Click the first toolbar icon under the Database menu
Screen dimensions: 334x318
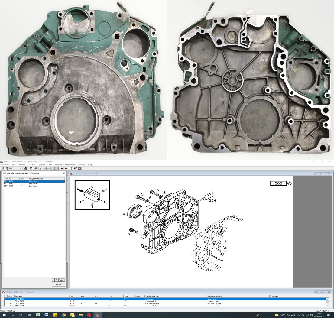3,168
